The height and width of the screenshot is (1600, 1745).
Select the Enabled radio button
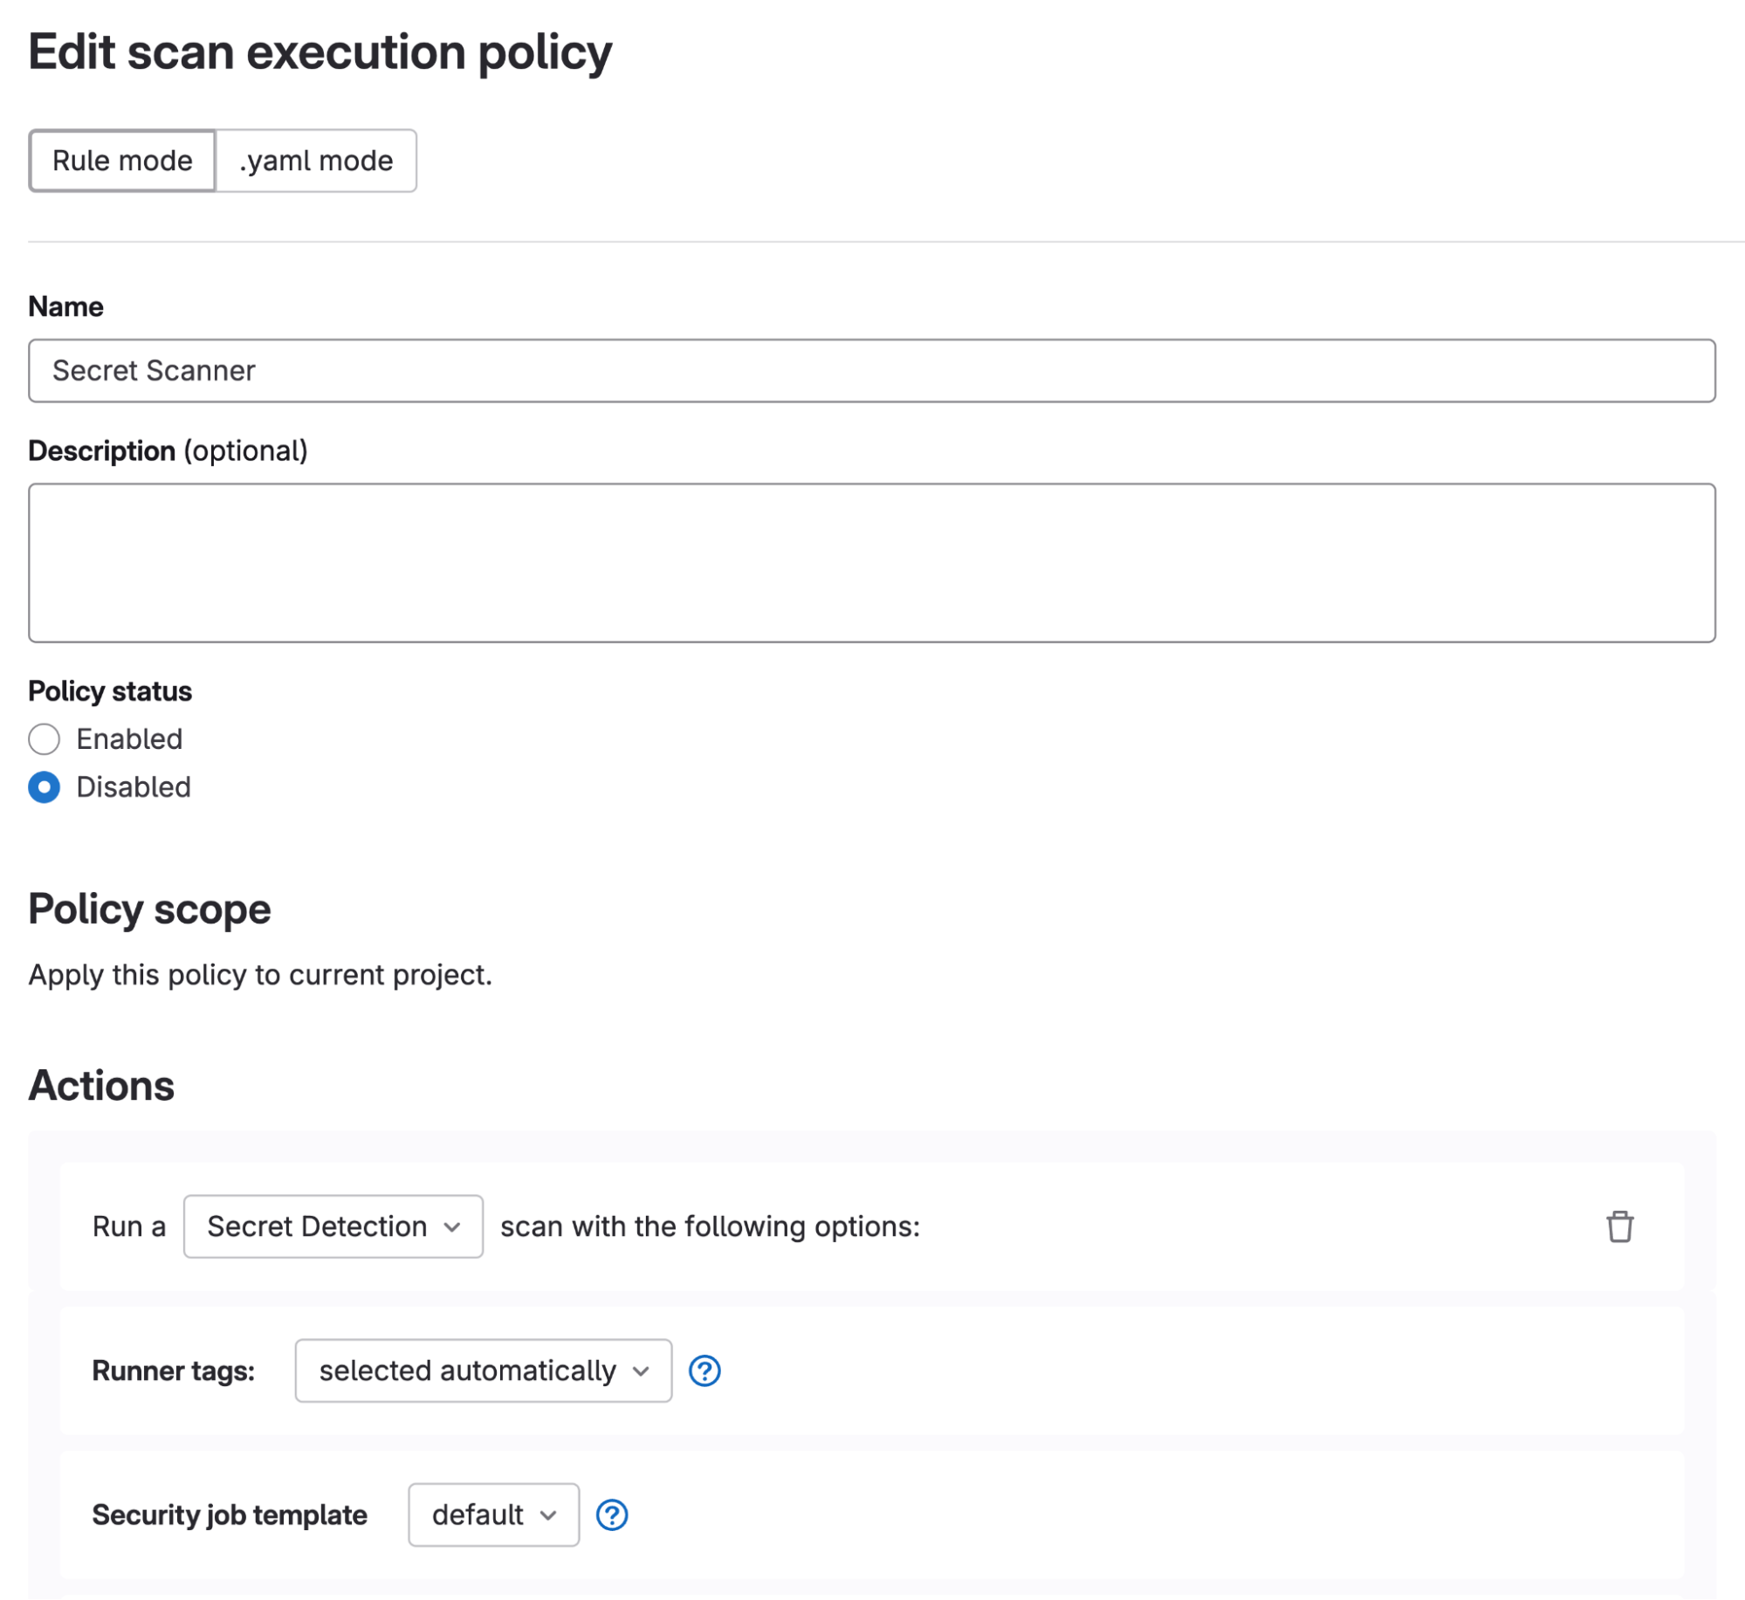point(44,738)
